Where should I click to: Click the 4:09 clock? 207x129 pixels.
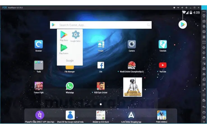click(x=196, y=13)
